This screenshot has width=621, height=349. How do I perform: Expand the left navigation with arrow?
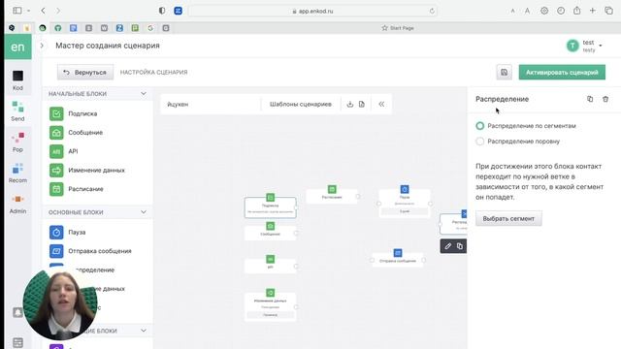[x=42, y=46]
